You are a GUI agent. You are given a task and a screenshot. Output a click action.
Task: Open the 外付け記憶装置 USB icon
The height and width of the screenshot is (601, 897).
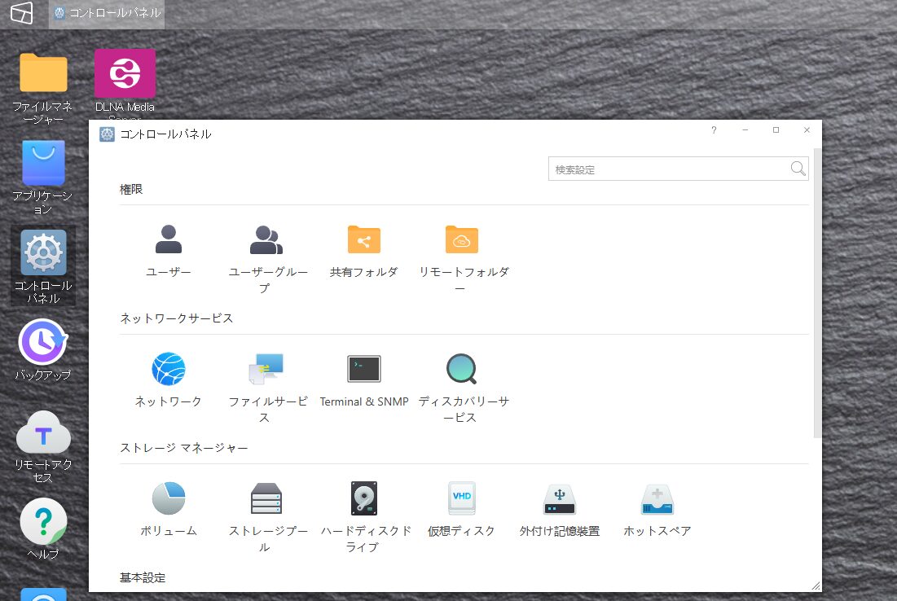tap(560, 498)
